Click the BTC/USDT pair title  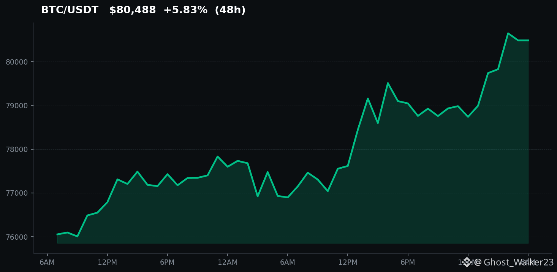point(70,10)
